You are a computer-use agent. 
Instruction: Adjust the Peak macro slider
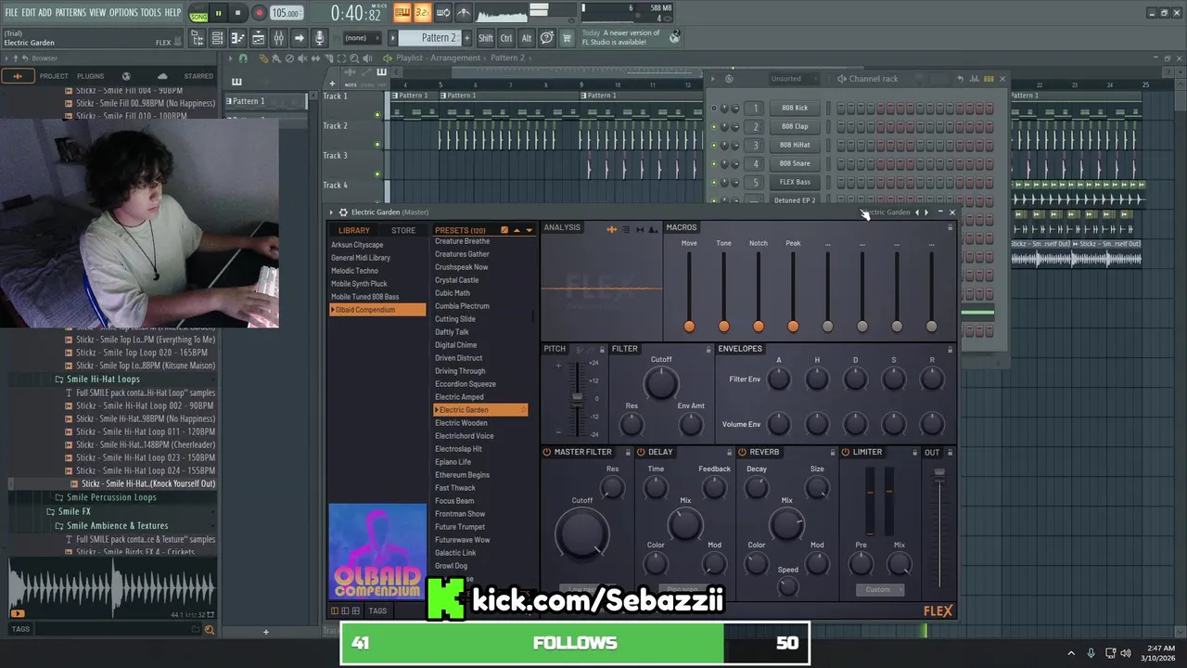tap(793, 326)
